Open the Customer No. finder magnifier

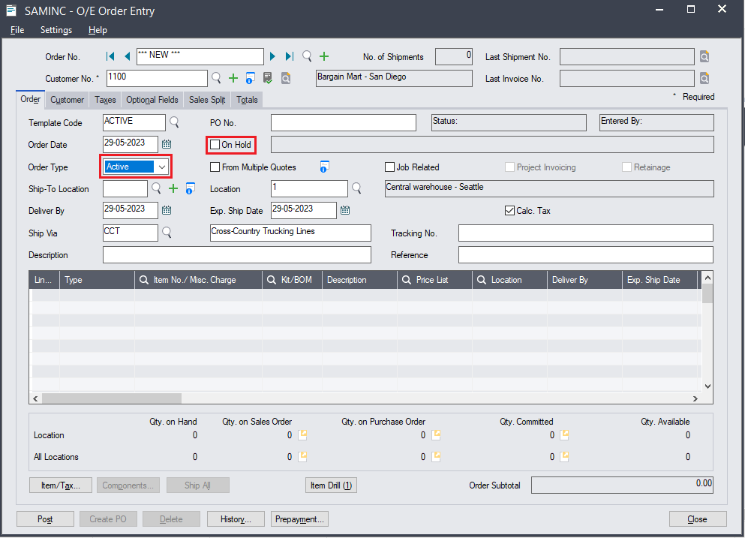pyautogui.click(x=216, y=78)
